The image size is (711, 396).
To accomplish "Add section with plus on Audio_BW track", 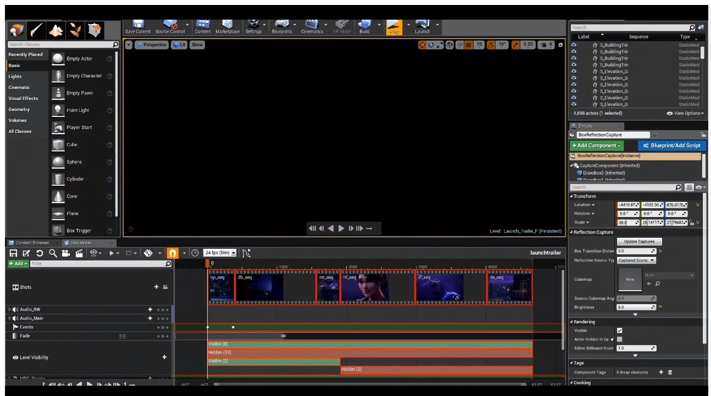I will pyautogui.click(x=150, y=310).
